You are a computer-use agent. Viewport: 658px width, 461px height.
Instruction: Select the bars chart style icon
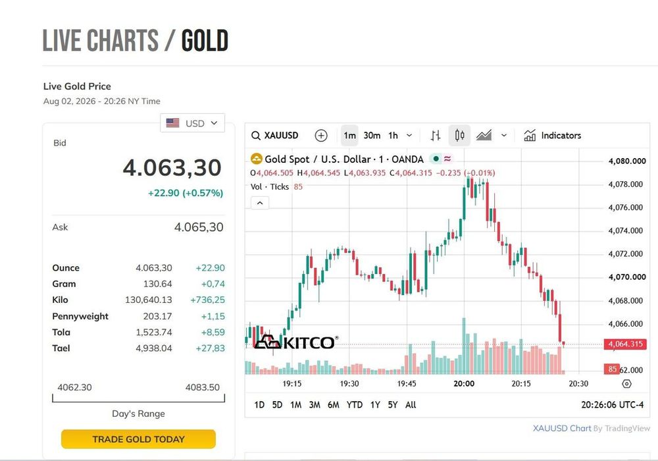point(436,136)
